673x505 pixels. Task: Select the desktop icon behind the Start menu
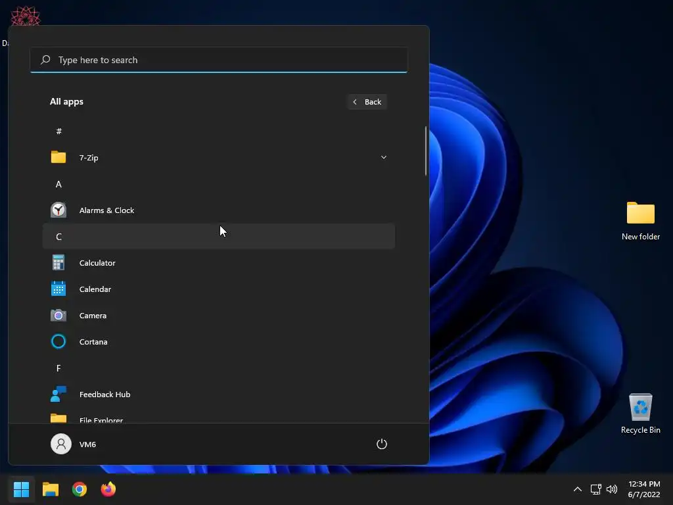point(25,16)
